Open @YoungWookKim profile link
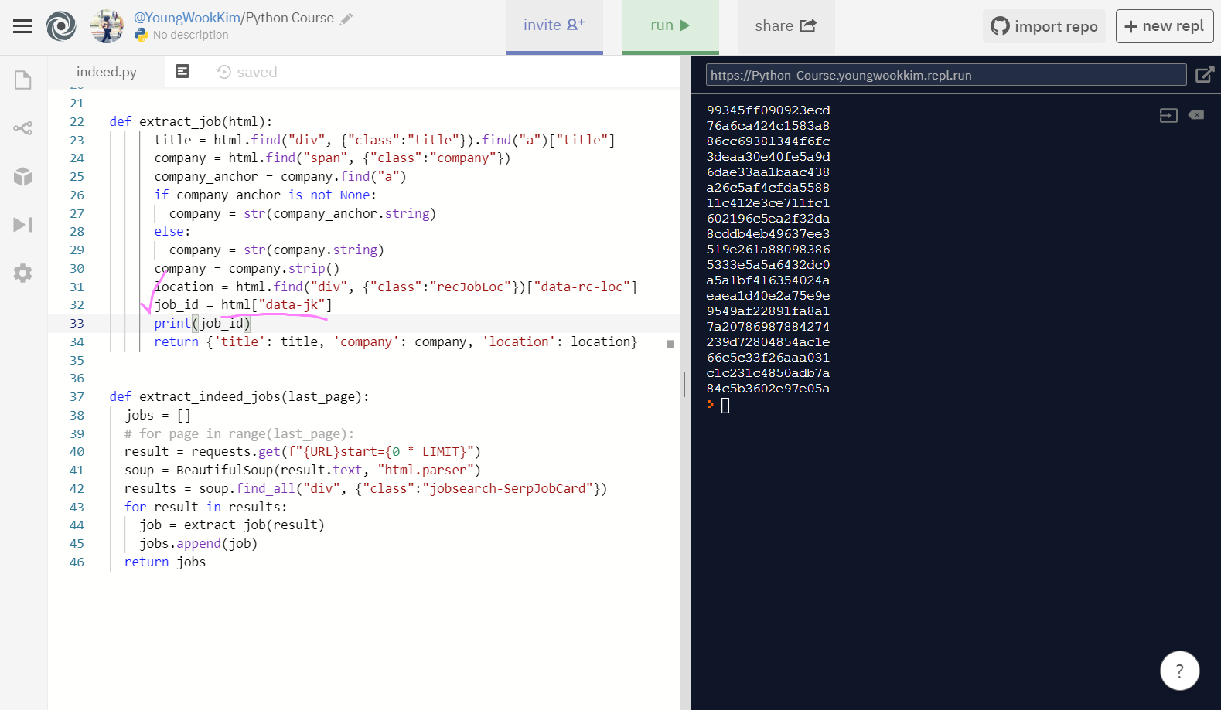This screenshot has height=710, width=1221. tap(187, 18)
